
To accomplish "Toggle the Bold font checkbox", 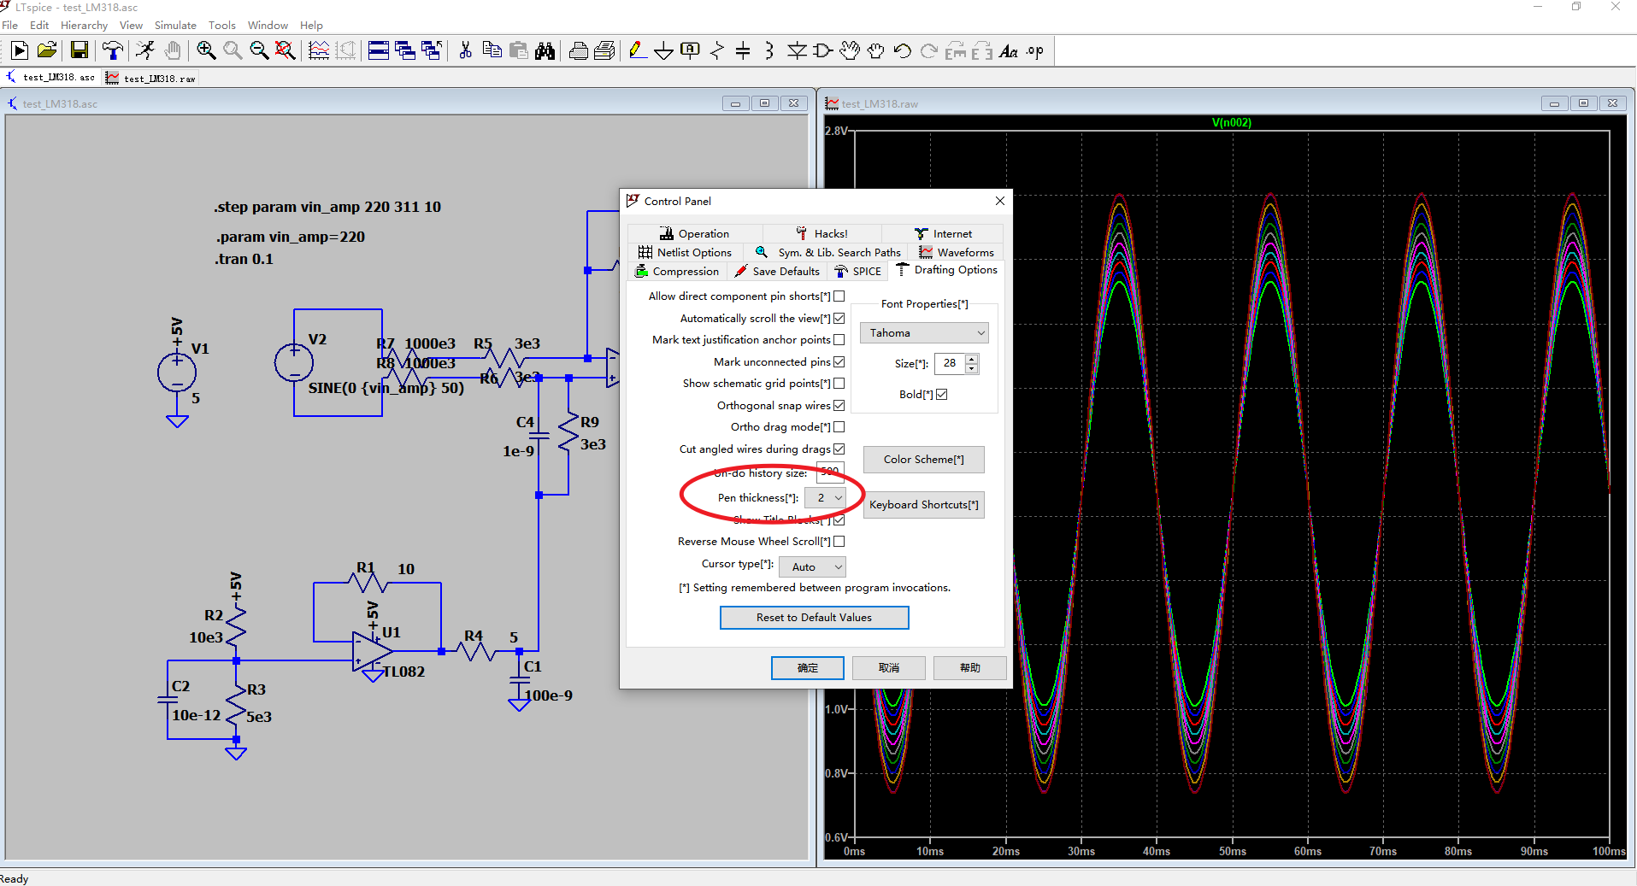I will (x=941, y=395).
